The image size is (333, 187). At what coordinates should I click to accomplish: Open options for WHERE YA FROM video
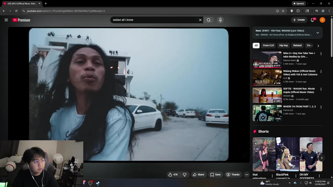click(x=321, y=107)
